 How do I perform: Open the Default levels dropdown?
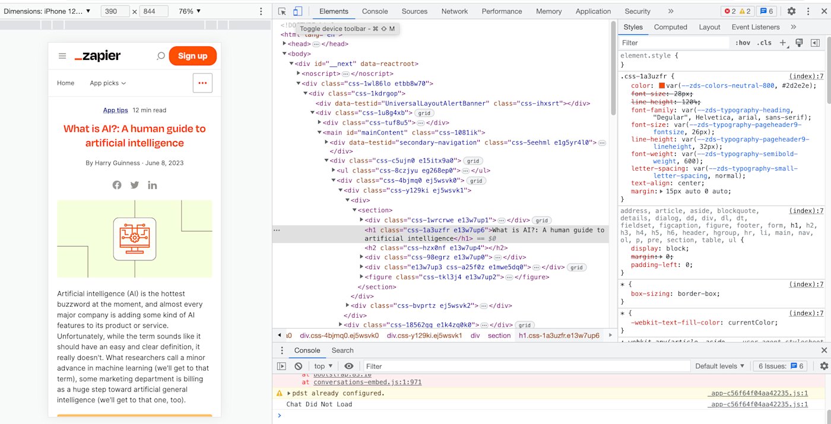point(719,366)
